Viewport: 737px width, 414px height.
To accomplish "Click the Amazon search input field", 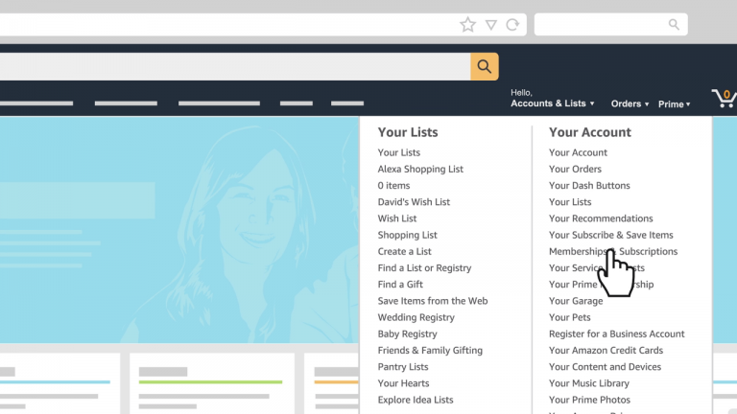I will pyautogui.click(x=235, y=67).
